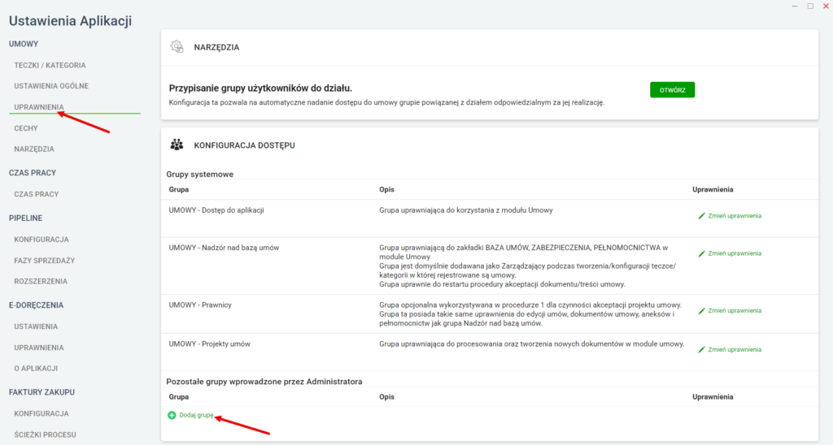Select the PIPELINE section heading
Image resolution: width=833 pixels, height=445 pixels.
click(25, 218)
